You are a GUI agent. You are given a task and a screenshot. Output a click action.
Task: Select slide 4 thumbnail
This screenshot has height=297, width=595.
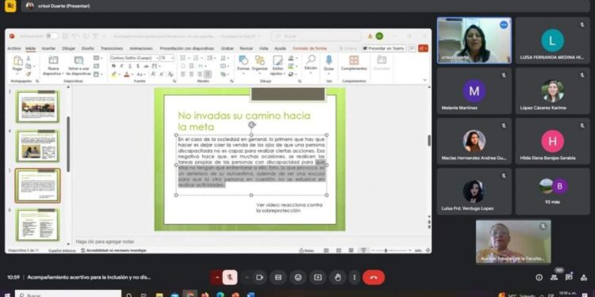[x=37, y=146]
